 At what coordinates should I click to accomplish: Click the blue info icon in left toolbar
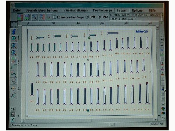coord(14,31)
